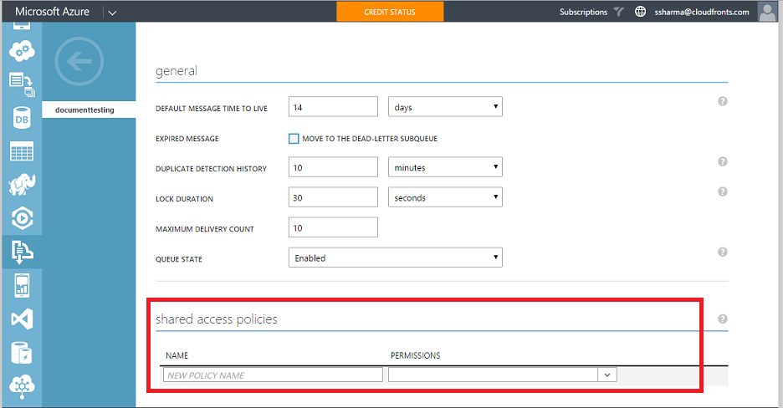Click the back arrow circle button
The height and width of the screenshot is (408, 783).
point(79,61)
